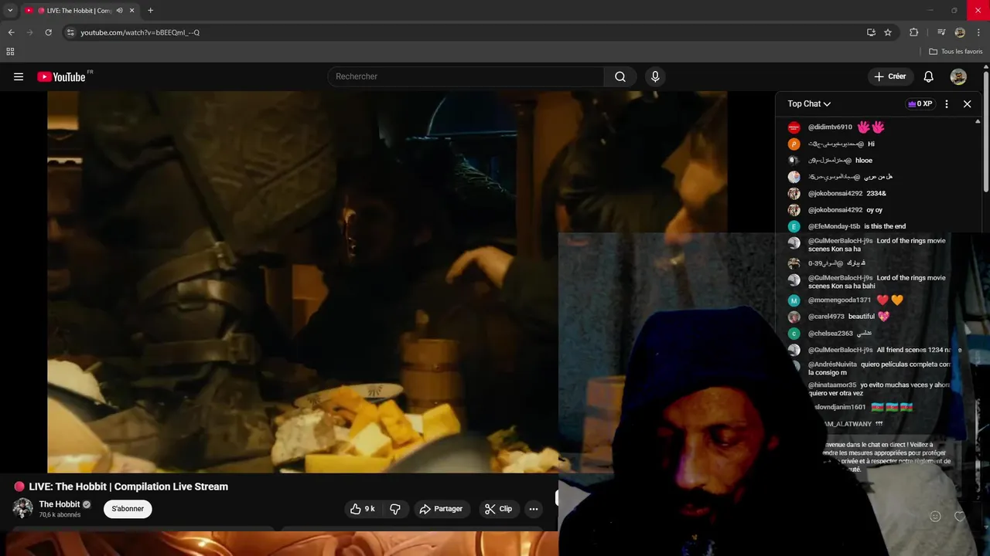990x556 pixels.
Task: Close the live chat panel
Action: 967,103
